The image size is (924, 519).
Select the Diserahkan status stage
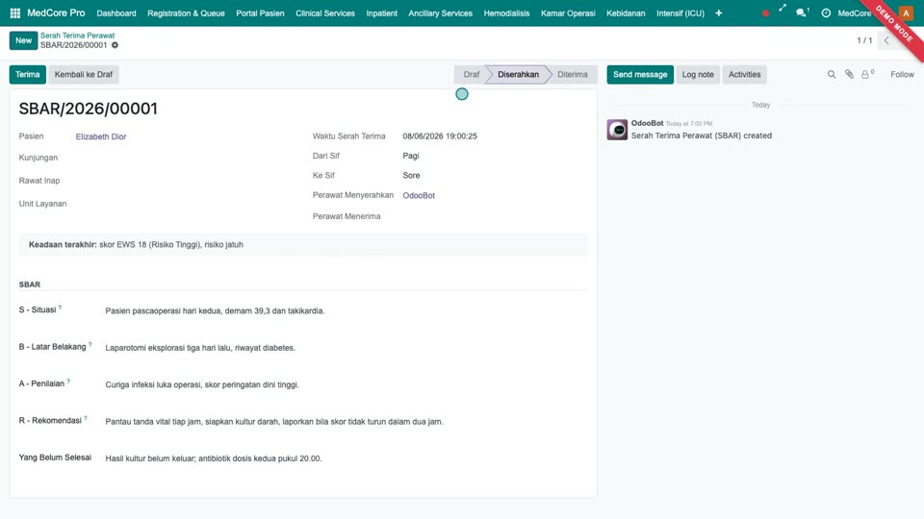pyautogui.click(x=518, y=75)
